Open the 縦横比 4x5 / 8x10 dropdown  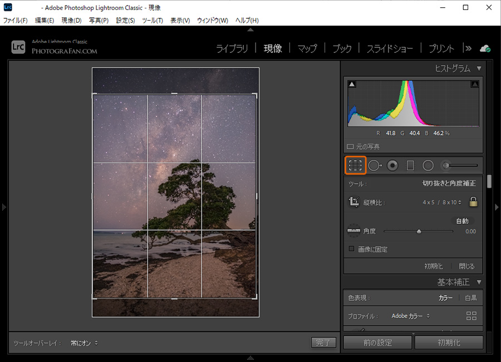click(x=442, y=202)
